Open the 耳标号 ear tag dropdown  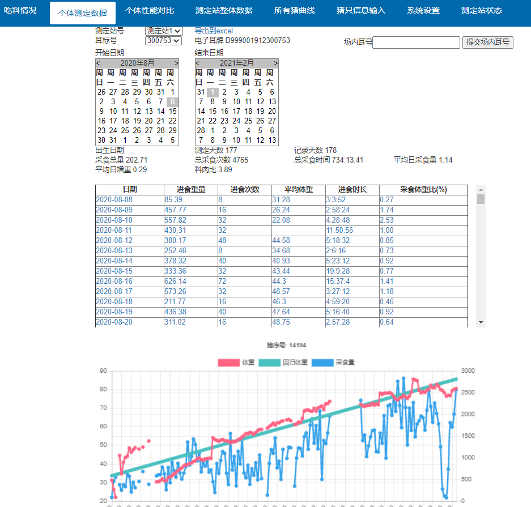[x=163, y=41]
